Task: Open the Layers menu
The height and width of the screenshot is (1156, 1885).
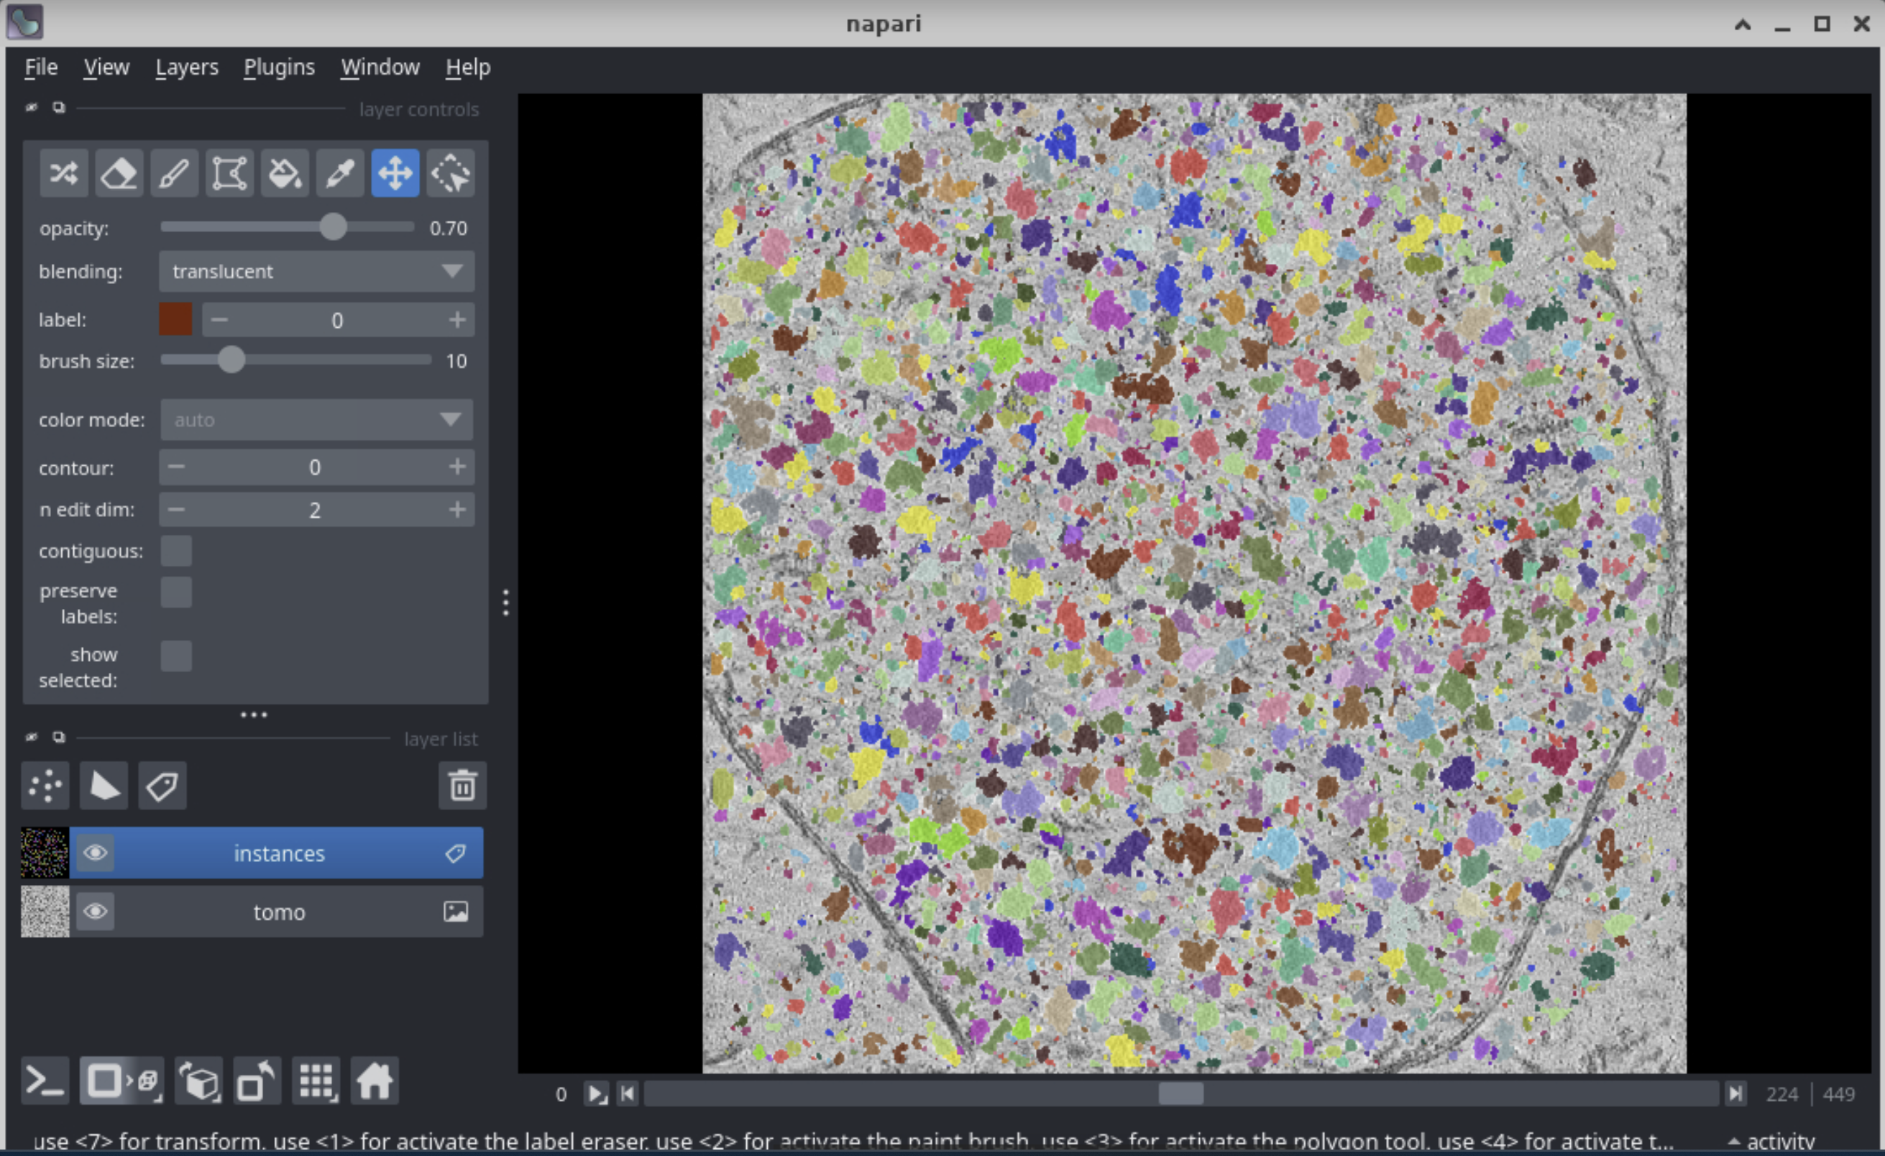Action: click(x=187, y=68)
